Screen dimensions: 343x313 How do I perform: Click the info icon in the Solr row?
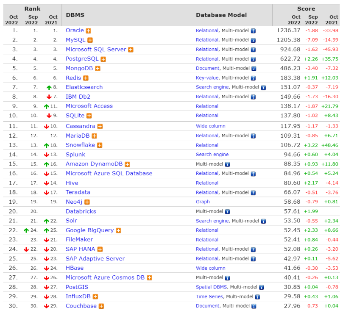click(x=263, y=221)
